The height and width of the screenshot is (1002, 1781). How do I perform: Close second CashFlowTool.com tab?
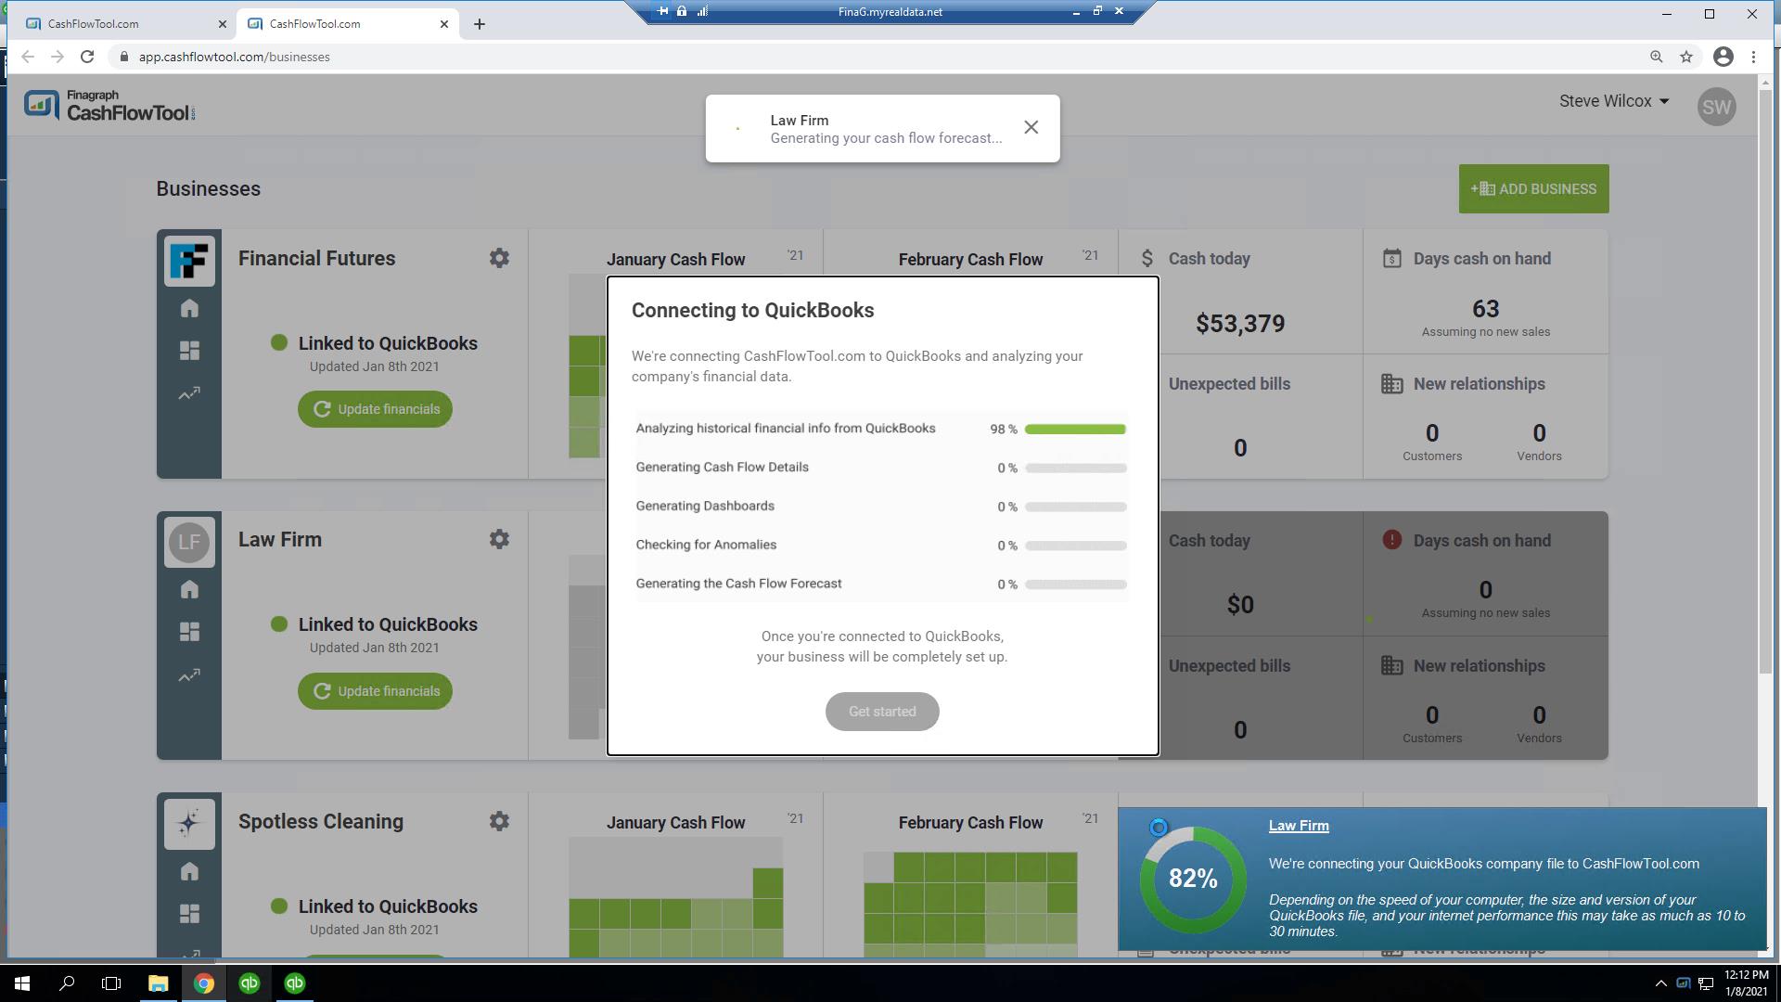click(x=444, y=24)
